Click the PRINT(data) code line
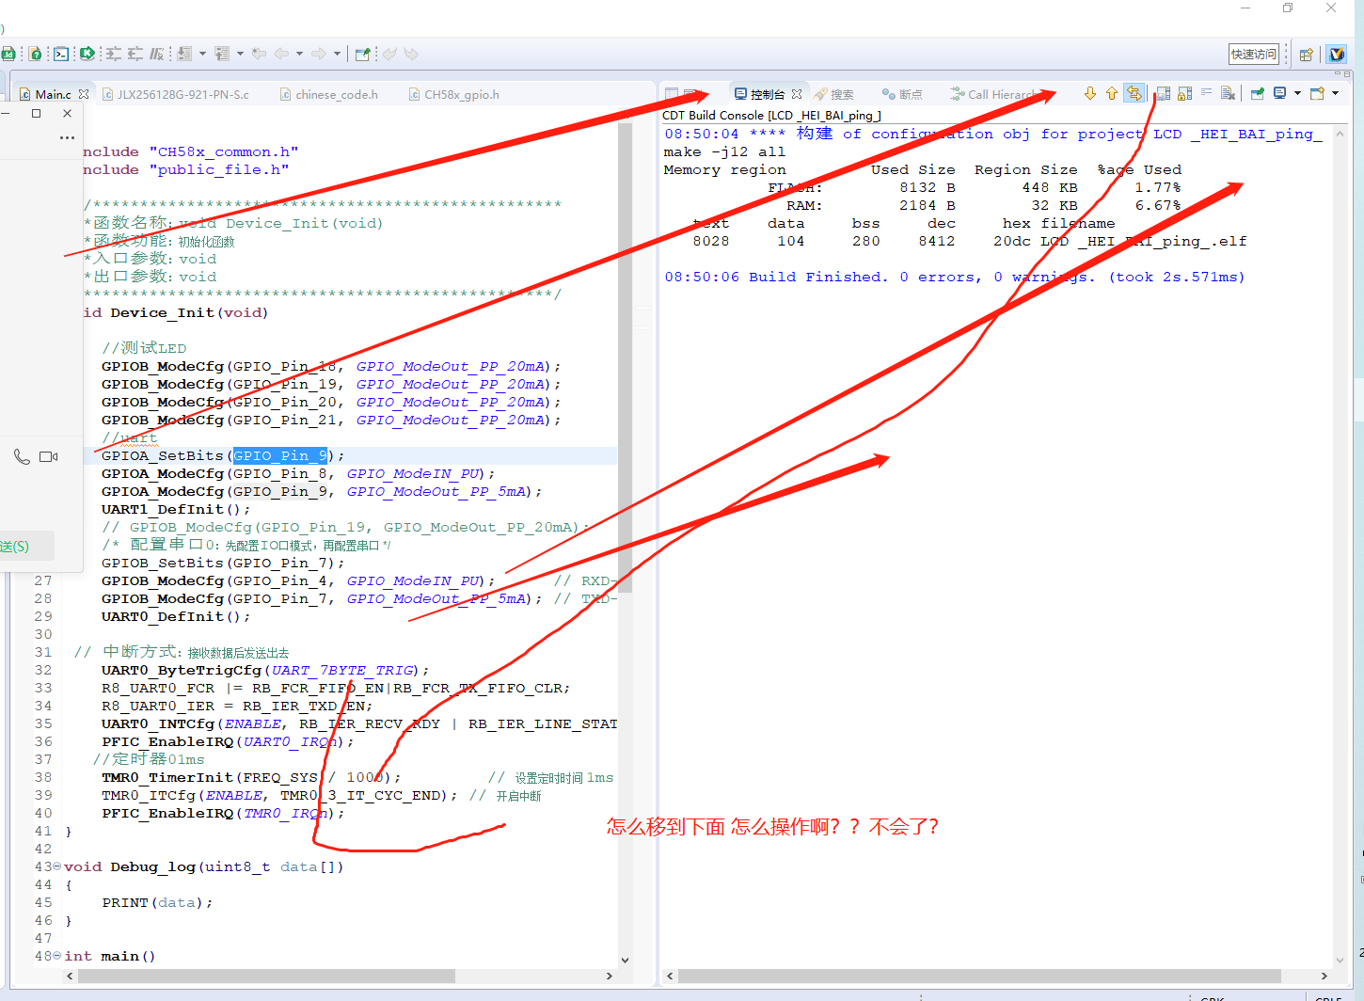This screenshot has height=1001, width=1364. (x=157, y=902)
